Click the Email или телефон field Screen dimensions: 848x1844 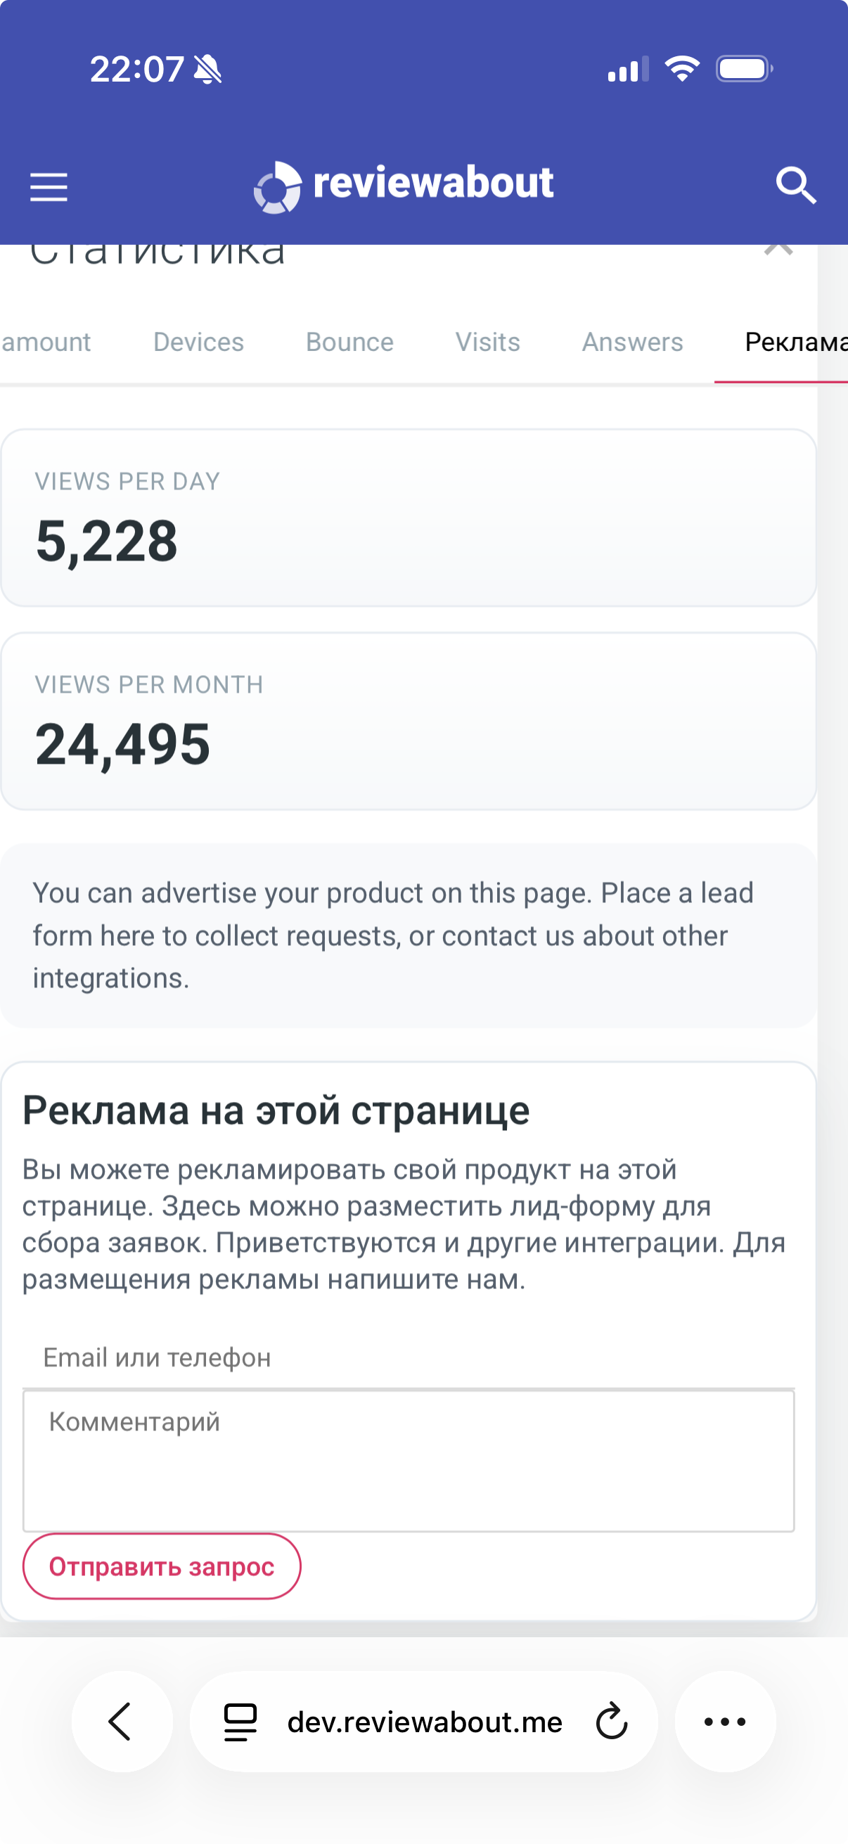(x=408, y=1357)
